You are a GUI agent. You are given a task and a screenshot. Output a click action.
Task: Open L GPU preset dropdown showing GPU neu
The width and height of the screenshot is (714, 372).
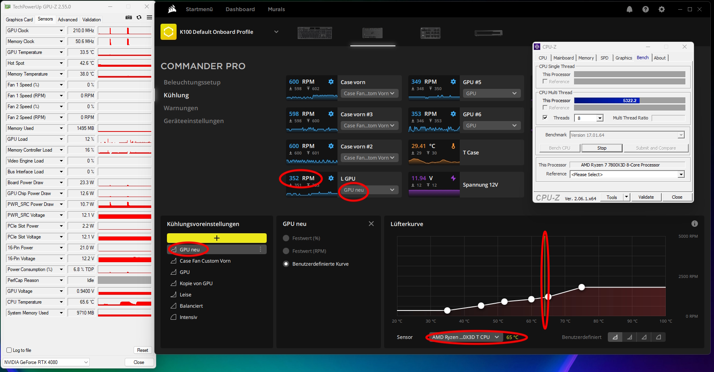(369, 190)
